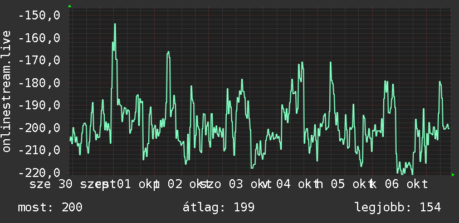
Task: Click the -200,0 y-axis label
Action: (39, 128)
